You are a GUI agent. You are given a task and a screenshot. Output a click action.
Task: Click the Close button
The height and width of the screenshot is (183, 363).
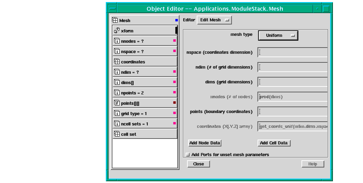(198, 164)
